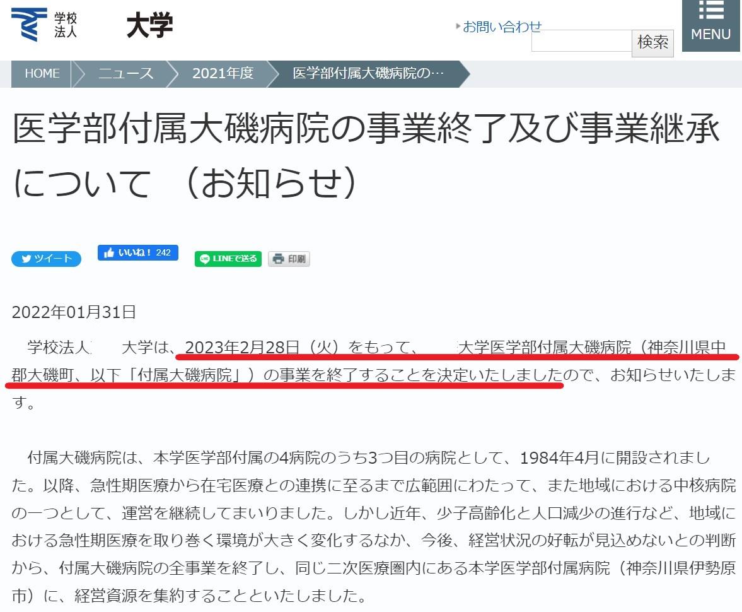Focus the search input field

point(582,41)
